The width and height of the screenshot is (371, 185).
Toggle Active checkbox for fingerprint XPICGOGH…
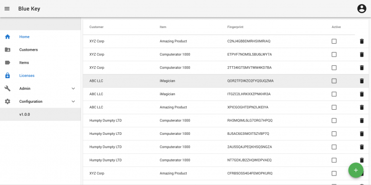pyautogui.click(x=334, y=107)
